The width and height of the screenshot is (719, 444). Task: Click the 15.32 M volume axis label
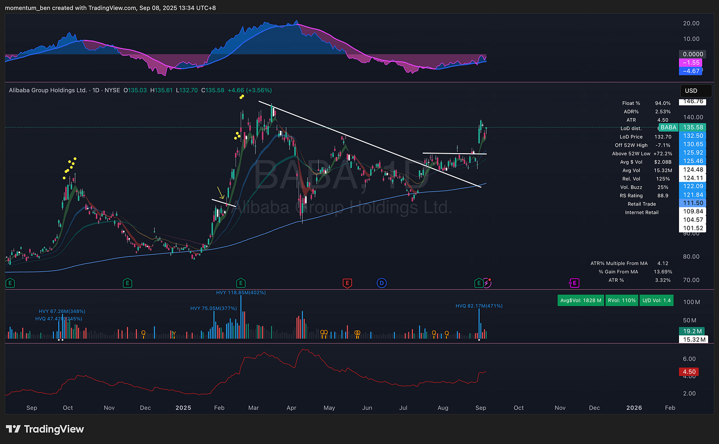coord(694,339)
